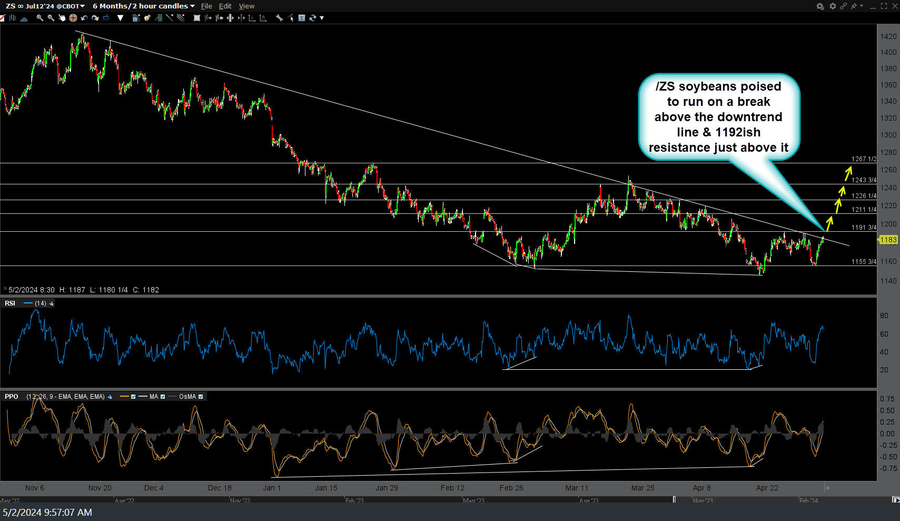Open chart settings gear icon
This screenshot has height=521, width=900.
tap(833, 6)
